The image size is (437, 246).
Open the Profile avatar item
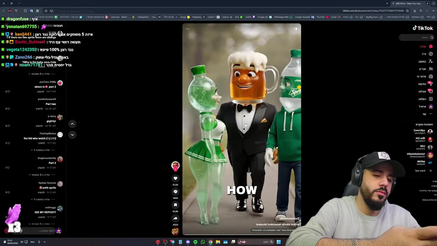(426, 107)
